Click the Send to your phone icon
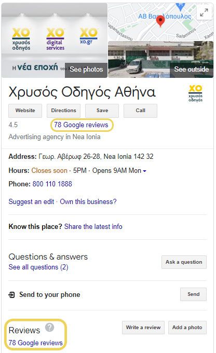This screenshot has width=216, height=353. tap(11, 294)
